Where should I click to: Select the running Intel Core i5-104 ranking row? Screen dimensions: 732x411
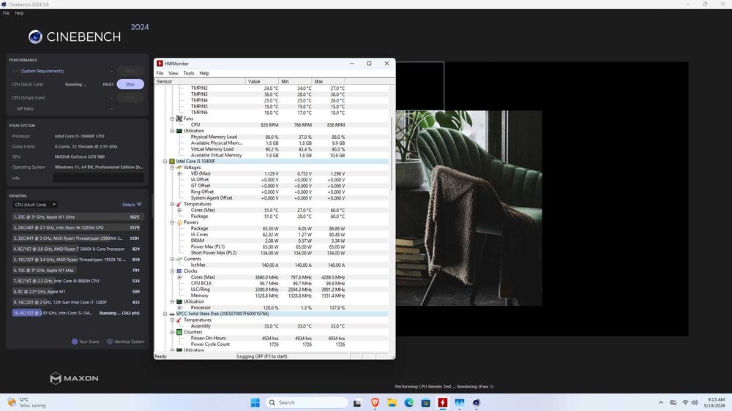[x=78, y=313]
